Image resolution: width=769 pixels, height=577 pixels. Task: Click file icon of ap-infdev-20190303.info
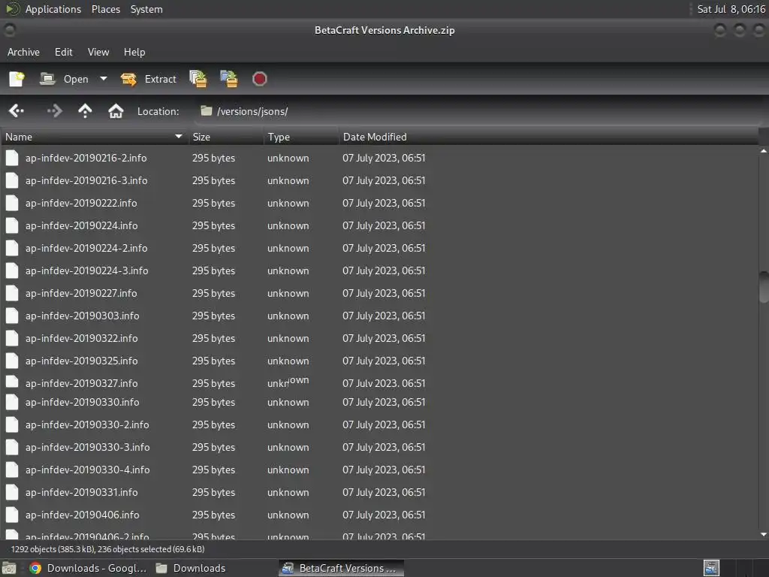click(x=12, y=316)
